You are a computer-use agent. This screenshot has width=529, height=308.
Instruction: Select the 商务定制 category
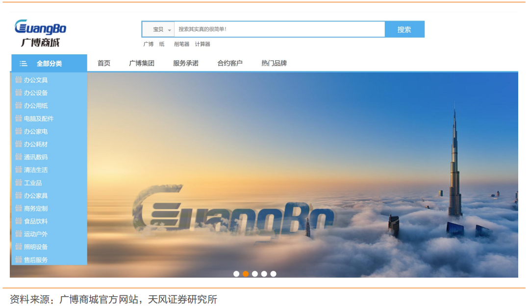pos(36,209)
